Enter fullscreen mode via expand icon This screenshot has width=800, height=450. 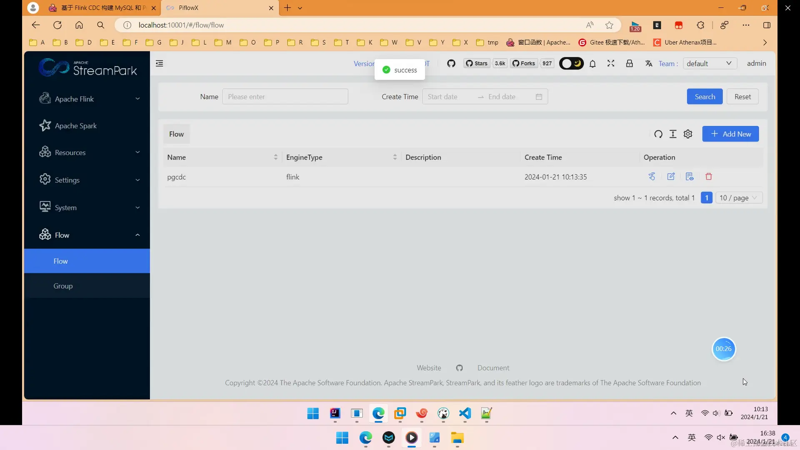point(611,63)
